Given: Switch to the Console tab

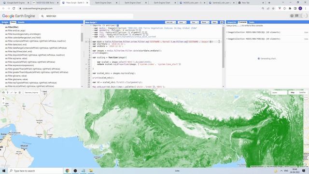Looking at the screenshot, I should (x=242, y=22).
